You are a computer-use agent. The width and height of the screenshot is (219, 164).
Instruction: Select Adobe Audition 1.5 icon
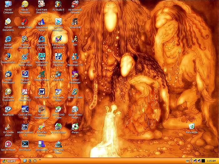click(x=25, y=127)
